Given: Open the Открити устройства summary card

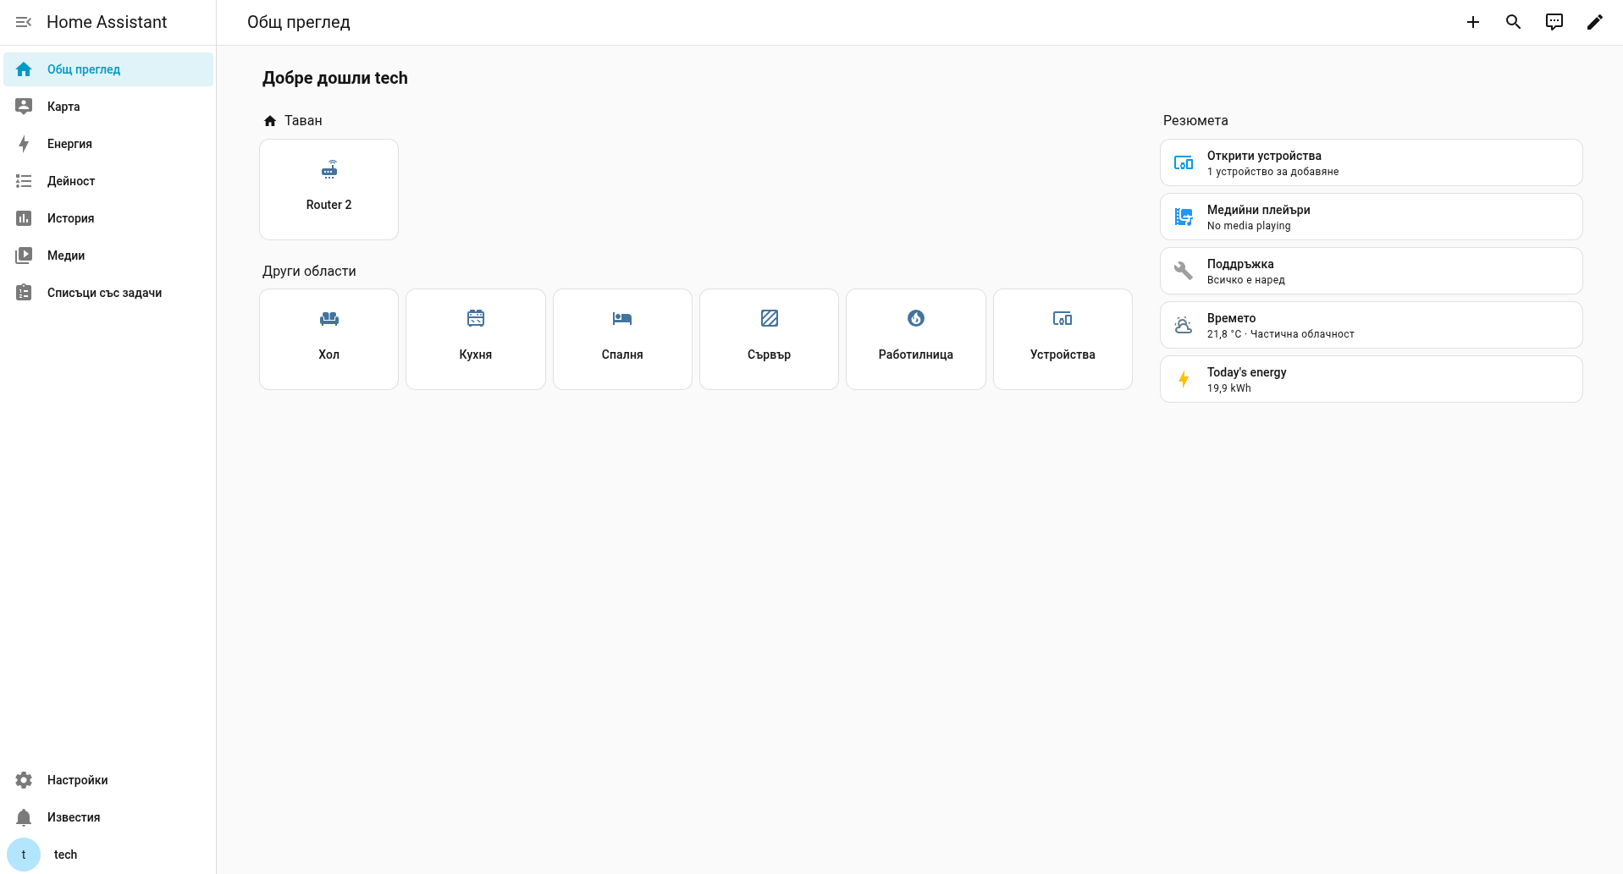Looking at the screenshot, I should [1371, 162].
